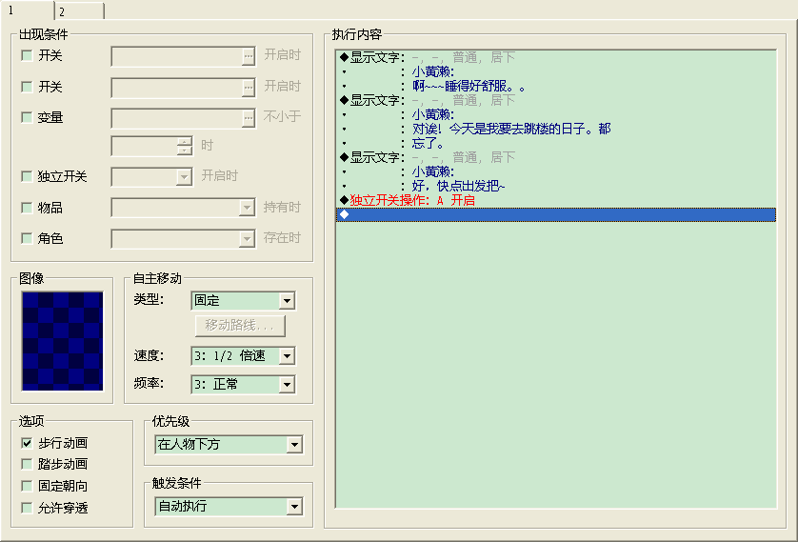
Task: Enable the first 开关 condition checkbox
Action: point(27,55)
